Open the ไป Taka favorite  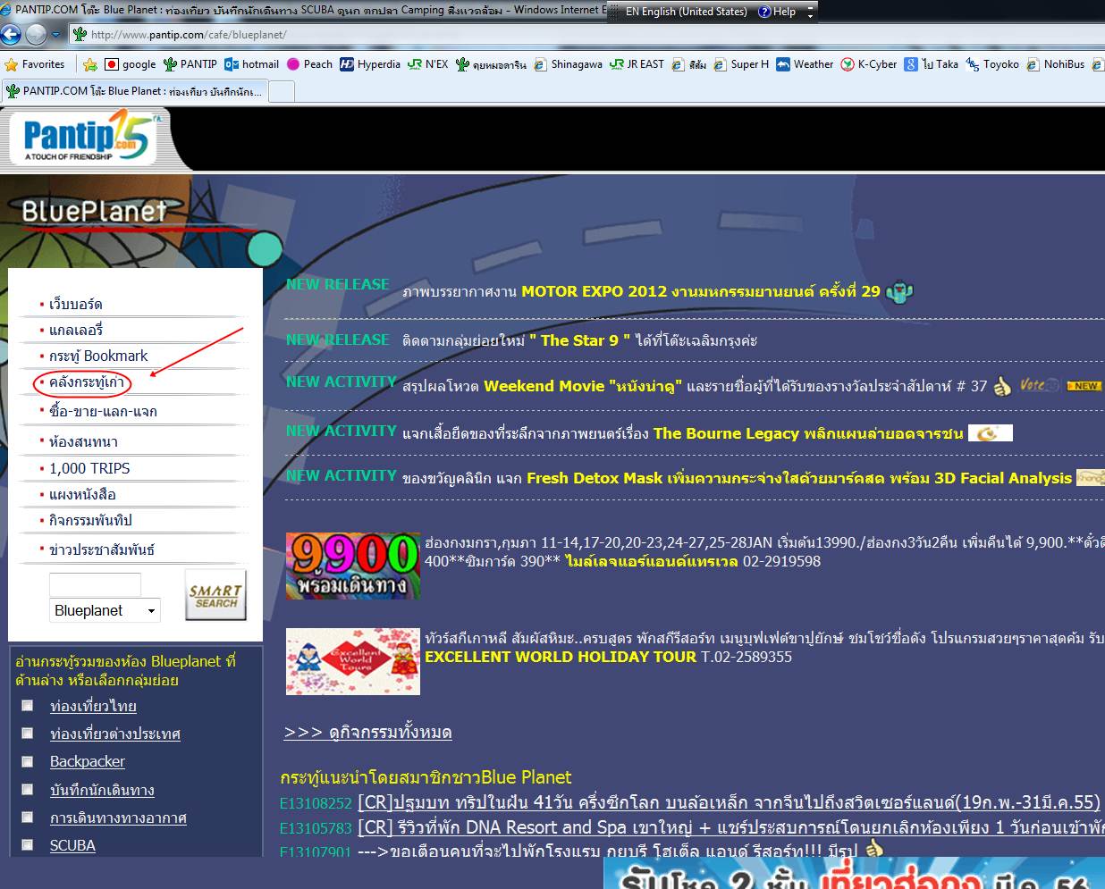point(932,64)
